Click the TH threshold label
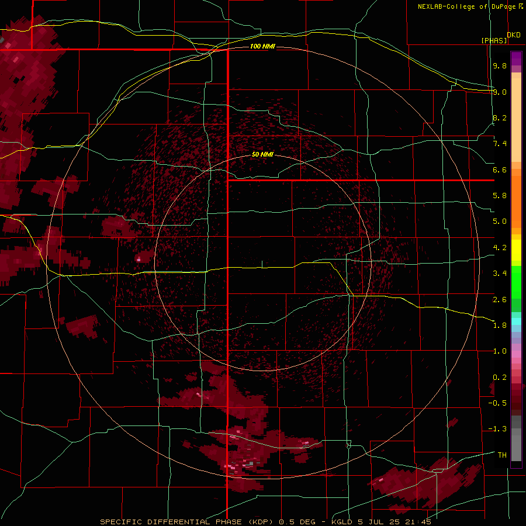The width and height of the screenshot is (526, 526). click(x=502, y=455)
